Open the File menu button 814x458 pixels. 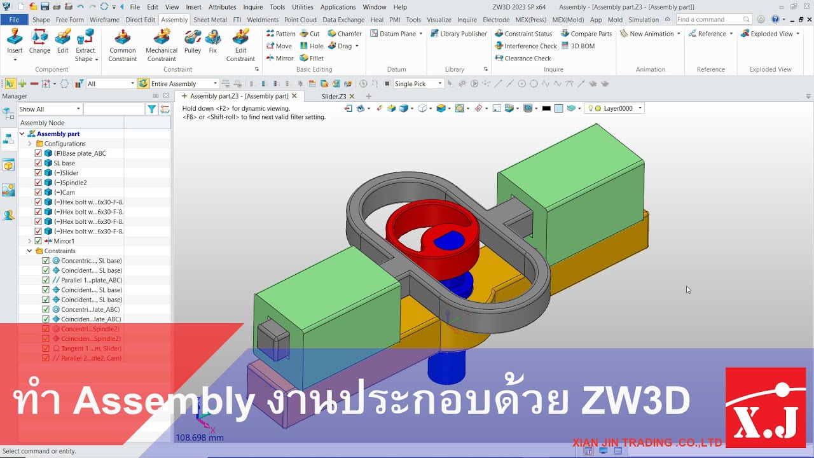click(x=14, y=20)
